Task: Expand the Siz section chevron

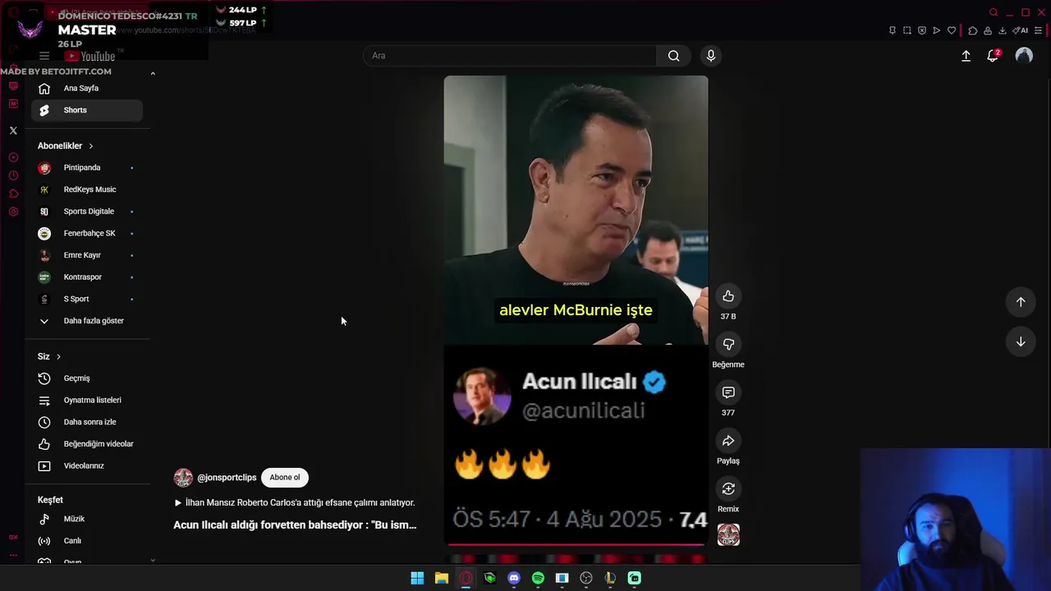Action: tap(58, 356)
